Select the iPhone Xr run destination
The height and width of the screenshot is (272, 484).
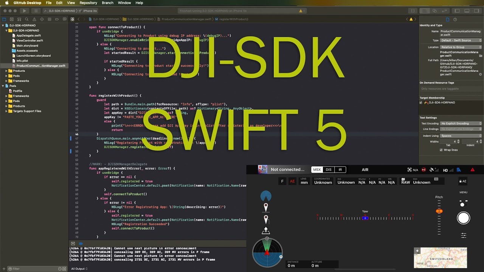pos(87,11)
